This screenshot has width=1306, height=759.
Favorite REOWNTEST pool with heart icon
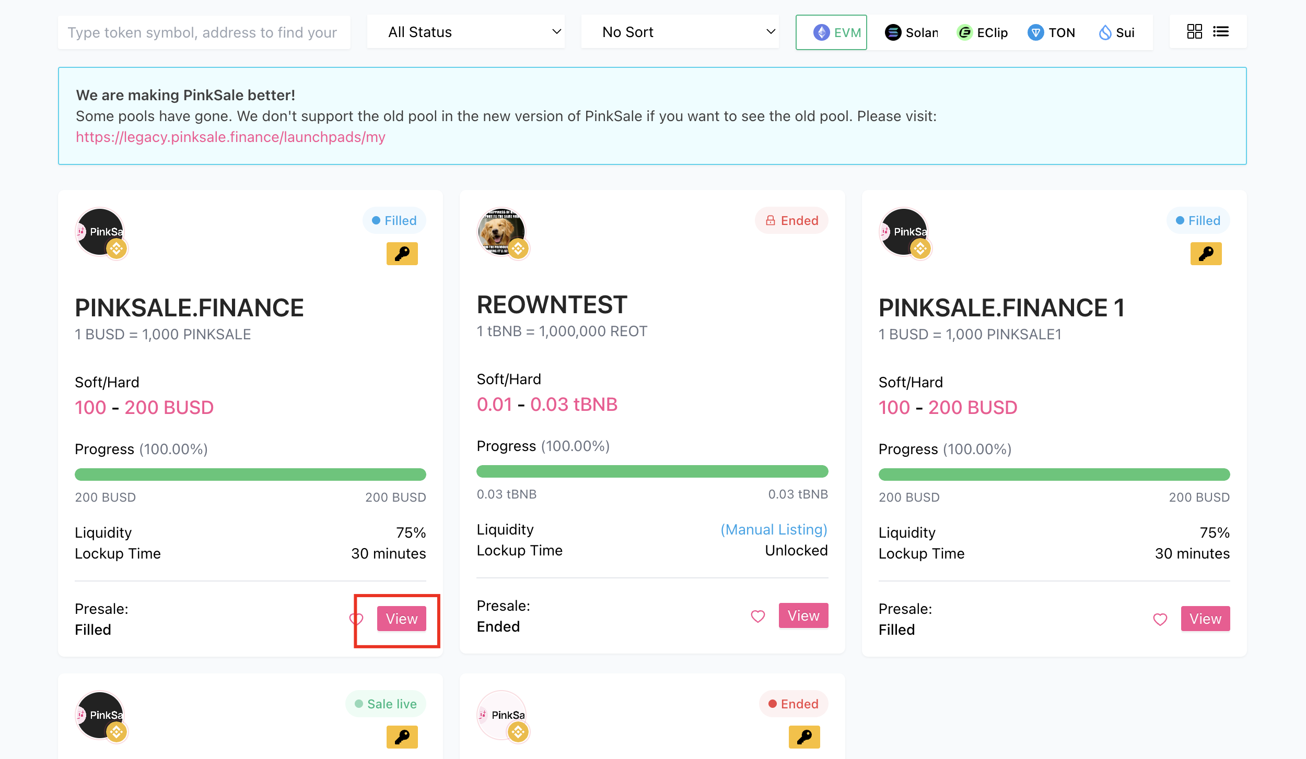757,616
